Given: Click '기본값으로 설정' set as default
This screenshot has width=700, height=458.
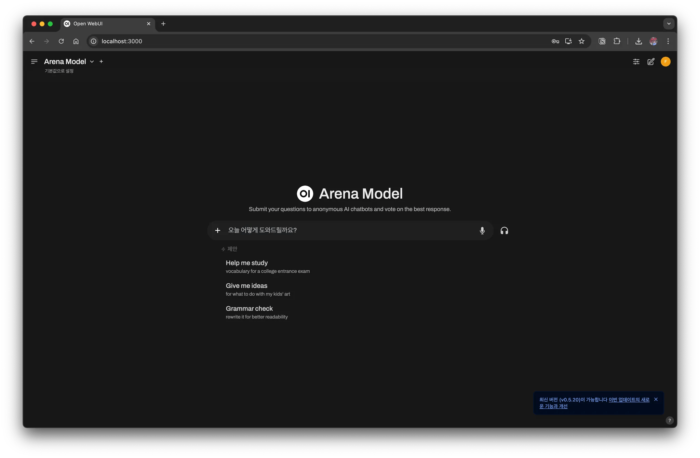Looking at the screenshot, I should tap(59, 71).
